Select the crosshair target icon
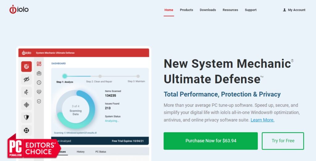The width and height of the screenshot is (316, 161). pos(27,105)
